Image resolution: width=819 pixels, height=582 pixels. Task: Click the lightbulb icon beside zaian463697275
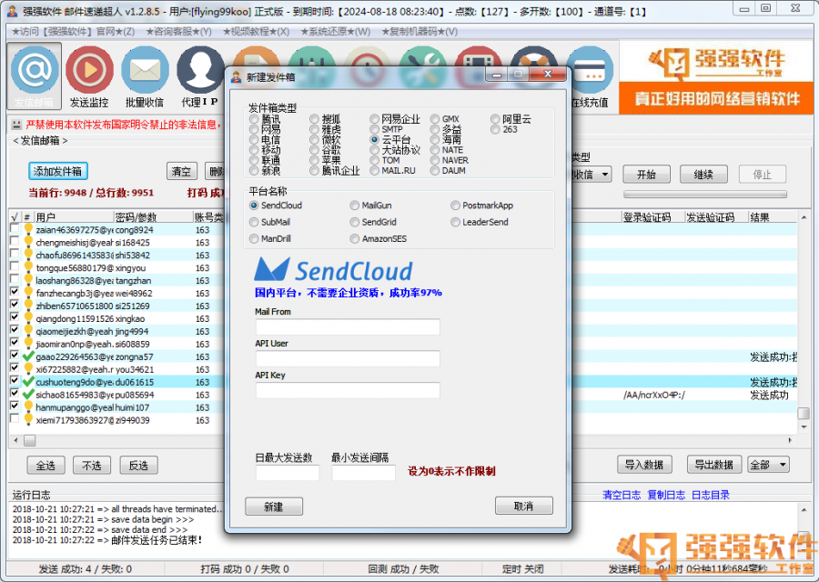point(28,230)
